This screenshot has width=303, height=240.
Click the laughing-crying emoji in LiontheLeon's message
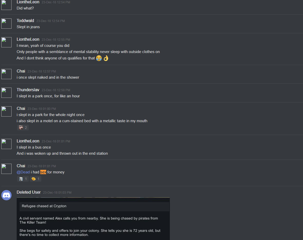(x=99, y=58)
